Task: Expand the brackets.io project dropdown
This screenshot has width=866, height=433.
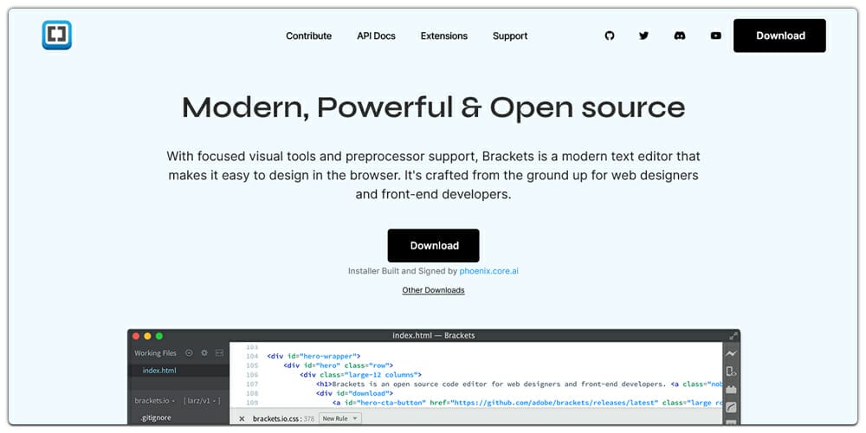Action: point(156,401)
